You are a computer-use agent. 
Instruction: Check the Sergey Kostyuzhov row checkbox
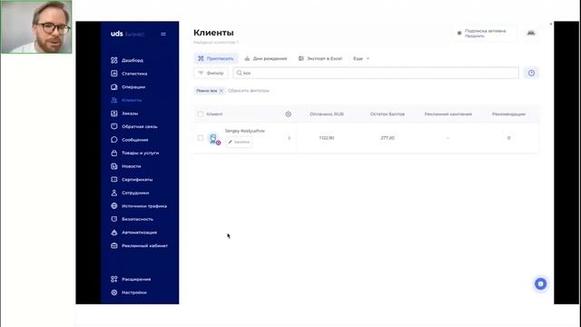201,138
